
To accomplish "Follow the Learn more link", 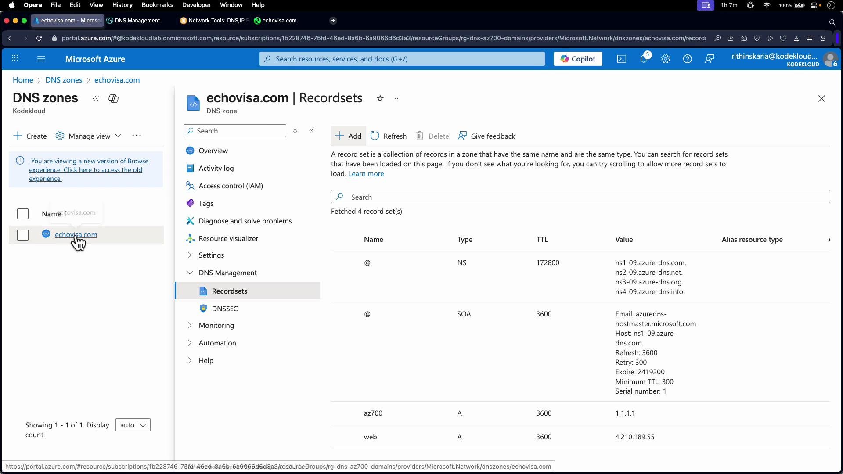I will click(366, 174).
